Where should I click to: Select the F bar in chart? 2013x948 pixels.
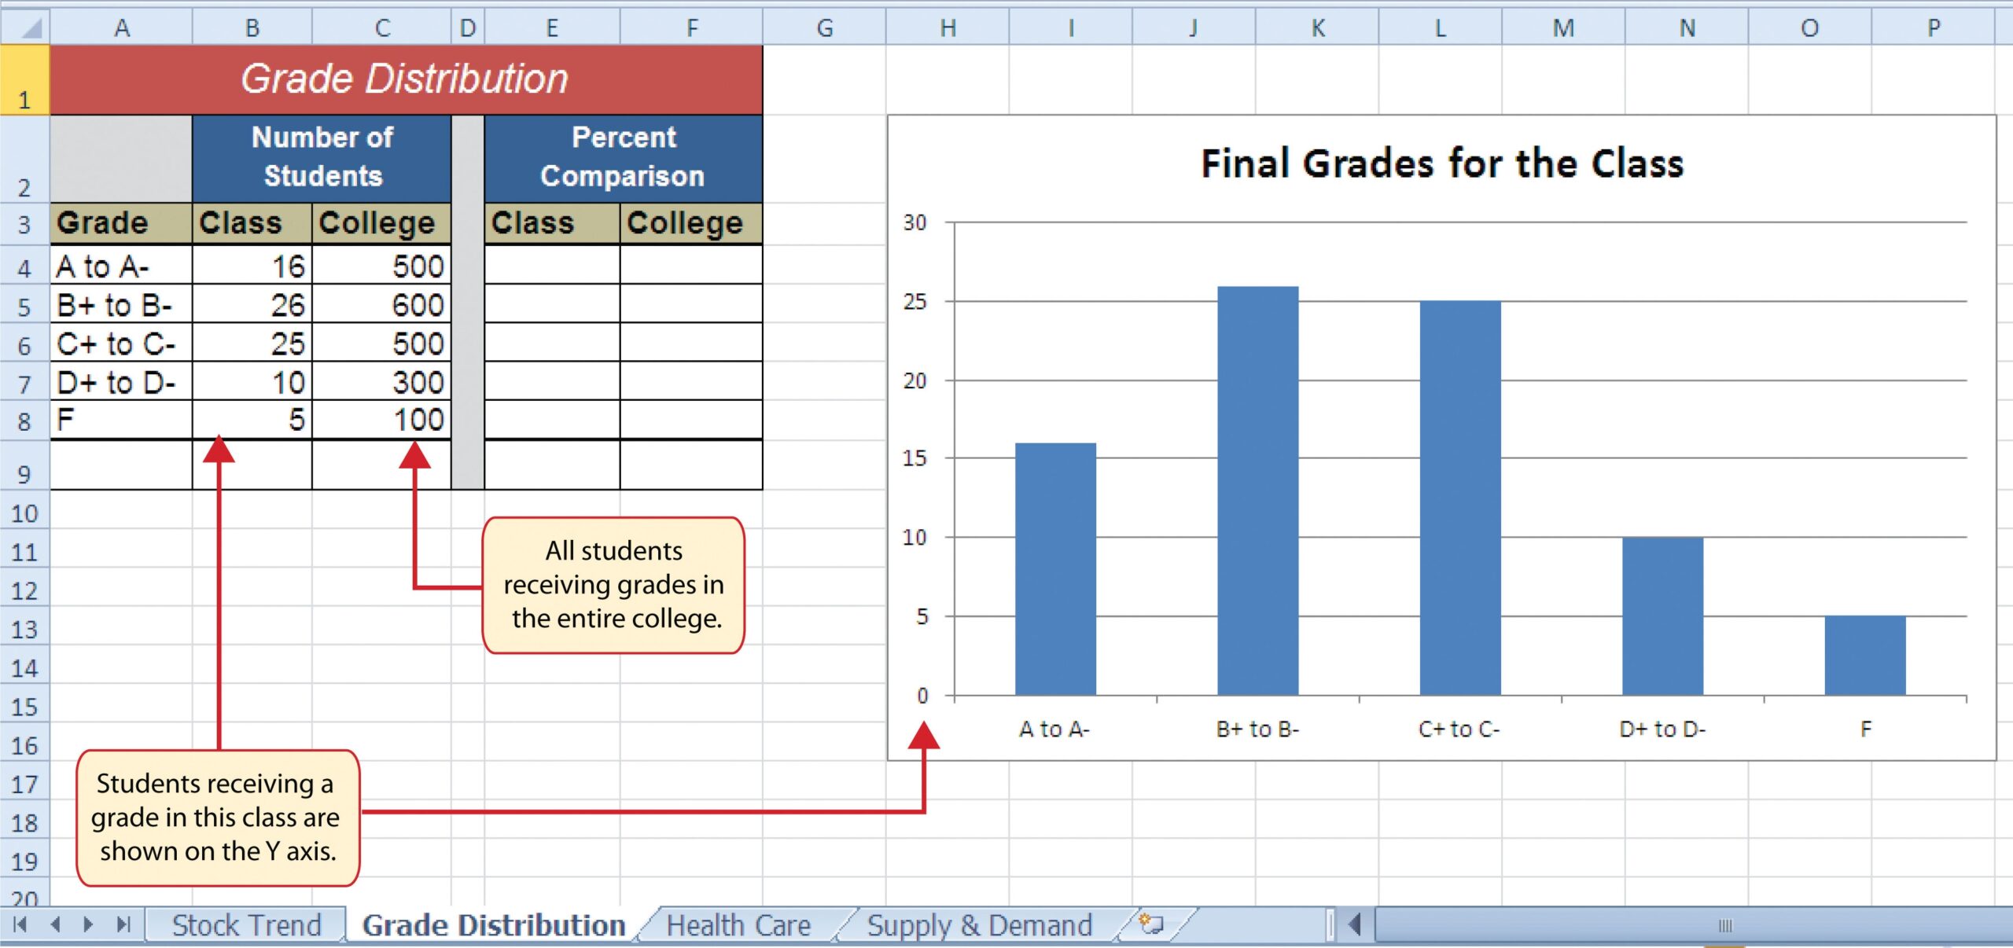(1864, 656)
